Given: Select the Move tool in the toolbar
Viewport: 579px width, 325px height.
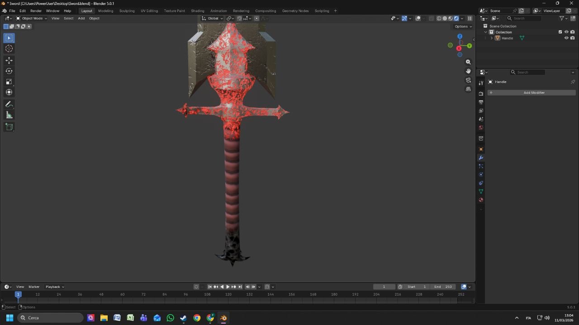Looking at the screenshot, I should (9, 60).
